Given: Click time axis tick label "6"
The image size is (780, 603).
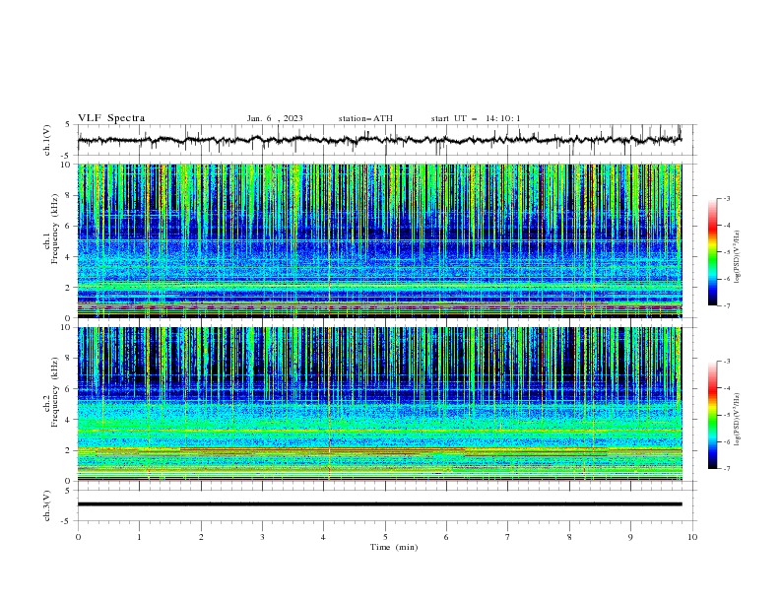Looking at the screenshot, I should click(x=446, y=537).
